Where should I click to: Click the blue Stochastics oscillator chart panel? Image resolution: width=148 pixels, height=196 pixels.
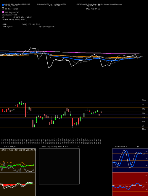point(130,160)
